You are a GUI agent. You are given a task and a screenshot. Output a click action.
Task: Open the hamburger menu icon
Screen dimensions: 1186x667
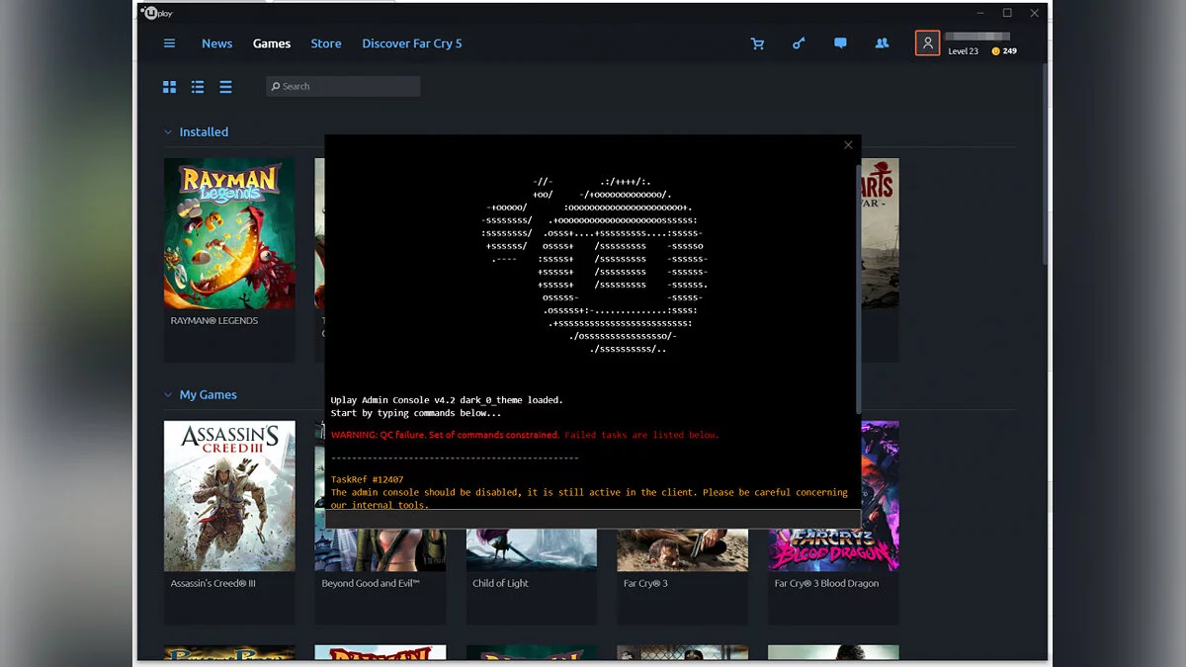[x=169, y=43]
